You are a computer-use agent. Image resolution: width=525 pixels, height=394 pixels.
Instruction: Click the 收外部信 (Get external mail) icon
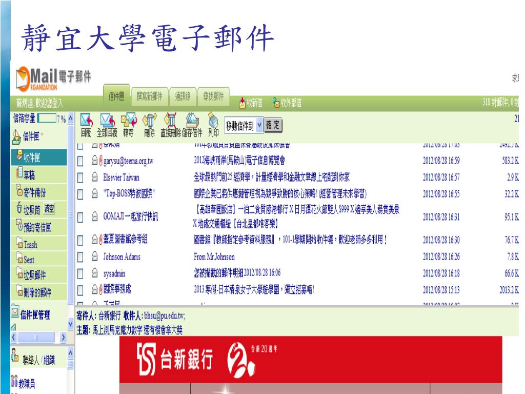pyautogui.click(x=276, y=103)
